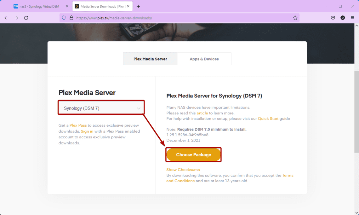Click the Plex favicon on active tab
This screenshot has height=215, width=359.
coord(77,6)
